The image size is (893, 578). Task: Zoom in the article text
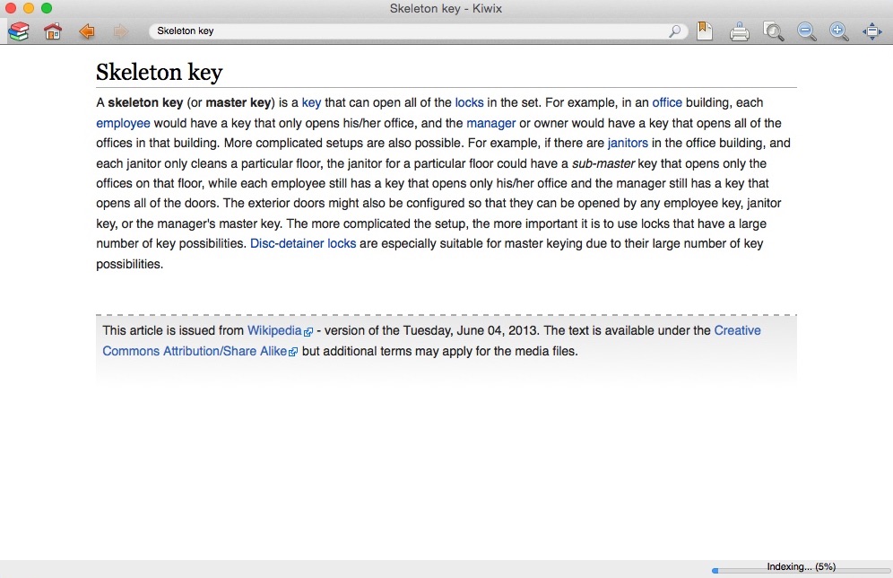click(839, 31)
